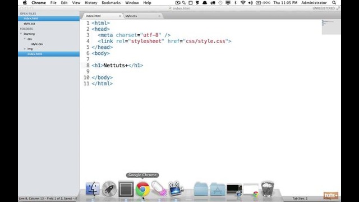Open the Applications folder stack in Dock
The height and width of the screenshot is (202, 359).
point(217,190)
